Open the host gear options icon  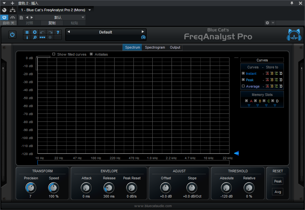click(268, 23)
